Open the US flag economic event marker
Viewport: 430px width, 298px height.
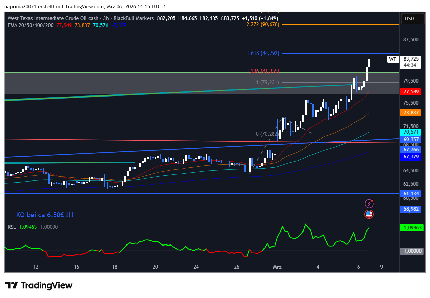point(369,214)
